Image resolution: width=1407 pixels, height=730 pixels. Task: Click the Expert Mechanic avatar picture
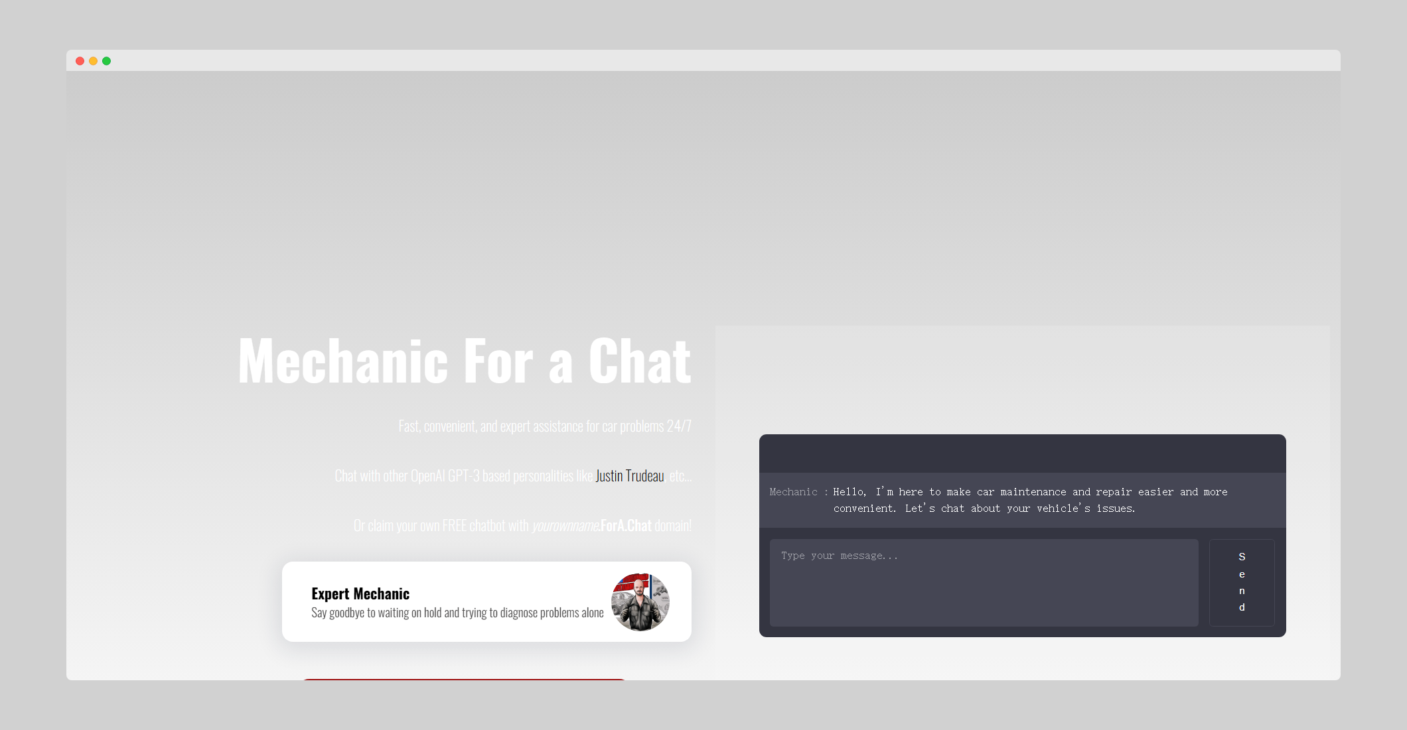(x=640, y=602)
